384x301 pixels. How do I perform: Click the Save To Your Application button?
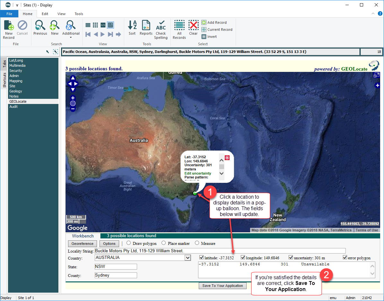pos(223,286)
